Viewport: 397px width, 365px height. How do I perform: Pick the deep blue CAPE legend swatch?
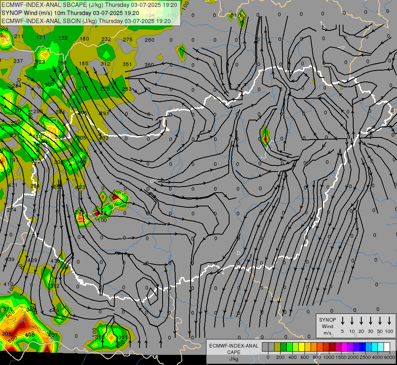point(362,347)
